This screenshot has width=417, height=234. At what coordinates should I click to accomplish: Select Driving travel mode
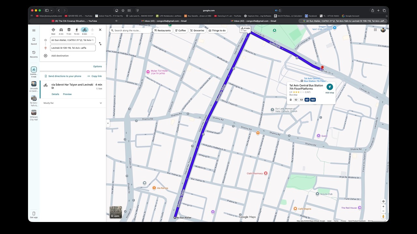(61, 31)
